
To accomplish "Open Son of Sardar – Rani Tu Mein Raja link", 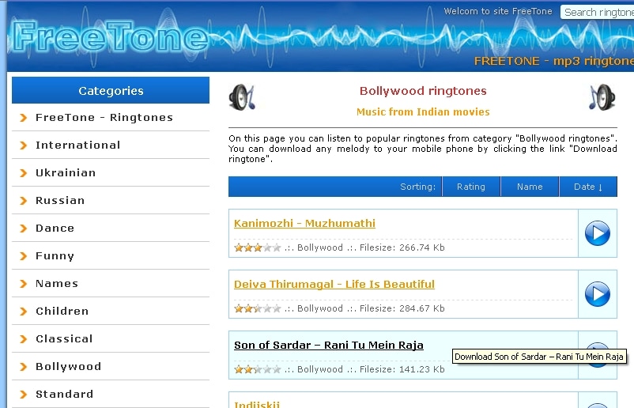I will (329, 345).
